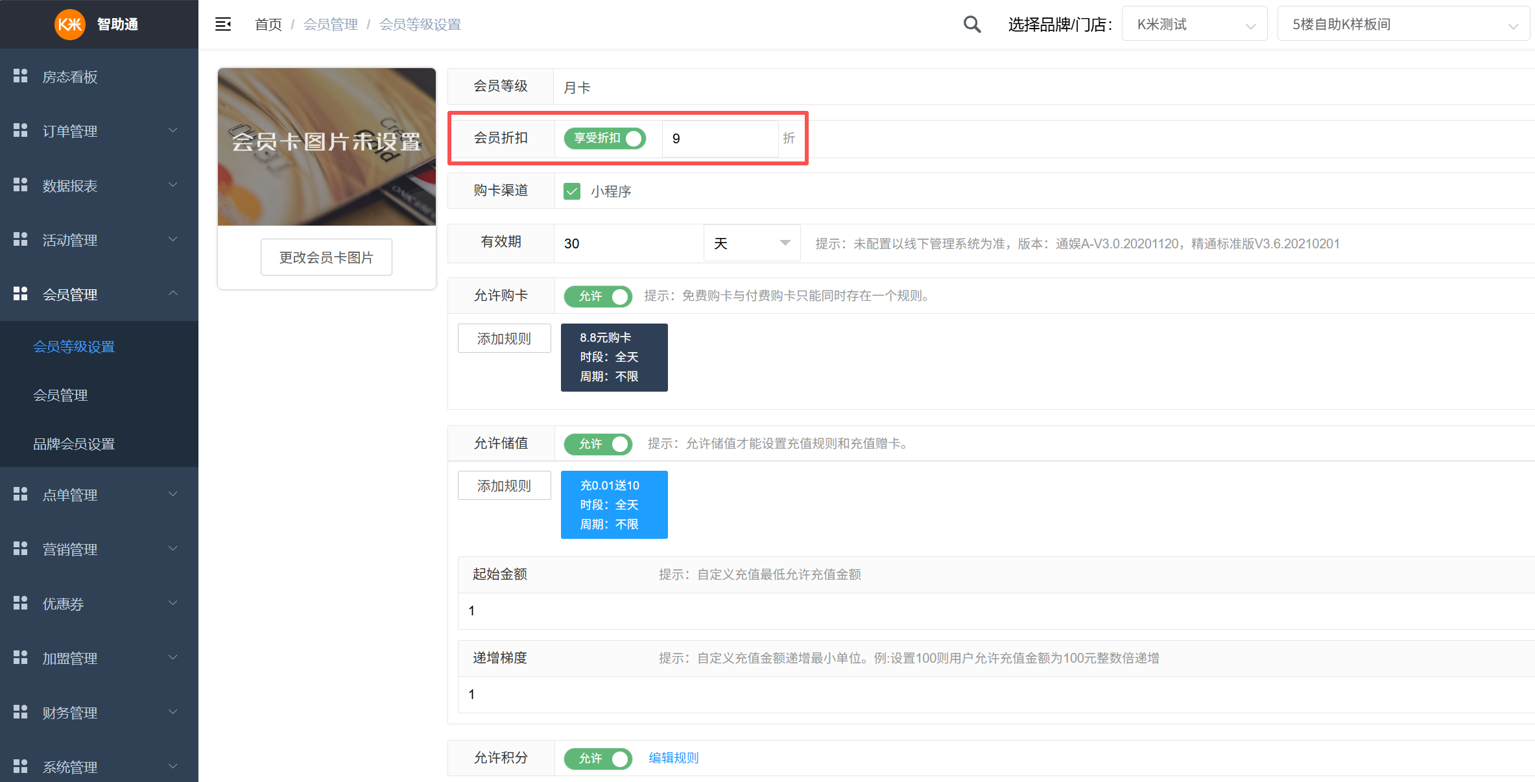The height and width of the screenshot is (782, 1535).
Task: Open 系统管理 menu label
Action: [70, 768]
